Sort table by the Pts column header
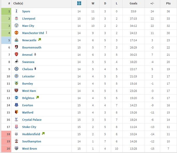 coord(168,3)
